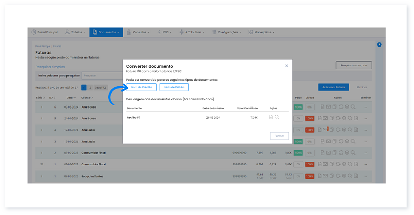Click the Adicionar Fatura button

click(334, 87)
